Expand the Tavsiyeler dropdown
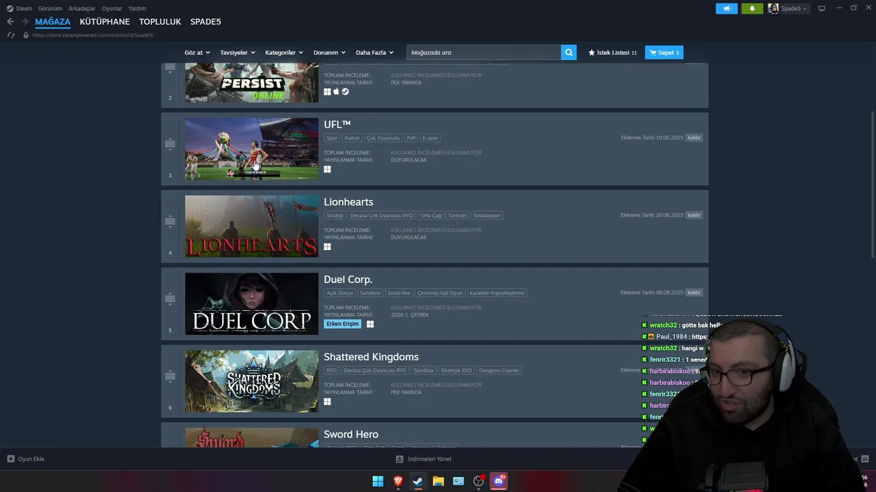 (x=237, y=53)
